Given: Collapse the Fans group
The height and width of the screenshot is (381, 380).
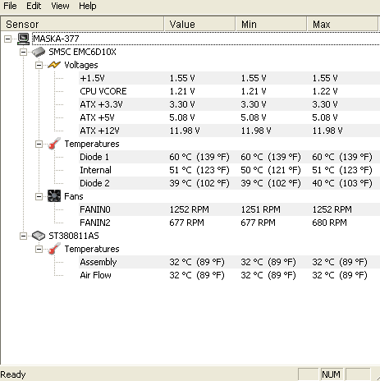Looking at the screenshot, I should pos(39,196).
